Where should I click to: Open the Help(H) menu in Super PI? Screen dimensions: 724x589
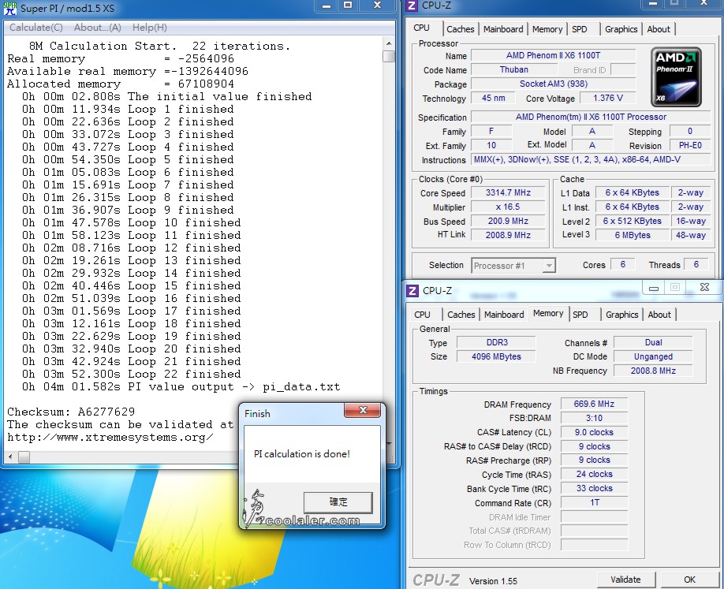[150, 28]
